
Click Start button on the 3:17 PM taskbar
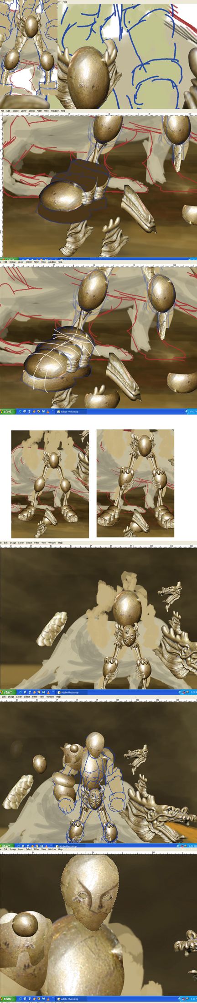(x=7, y=998)
